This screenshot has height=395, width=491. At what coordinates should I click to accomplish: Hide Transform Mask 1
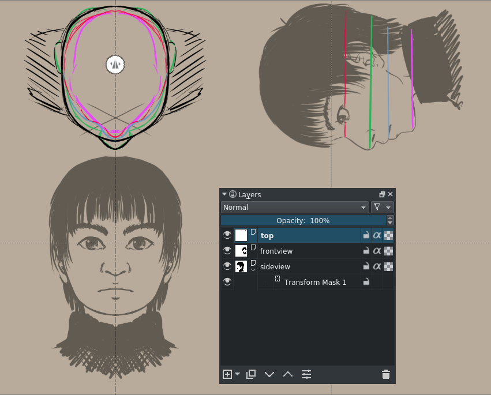pyautogui.click(x=227, y=282)
